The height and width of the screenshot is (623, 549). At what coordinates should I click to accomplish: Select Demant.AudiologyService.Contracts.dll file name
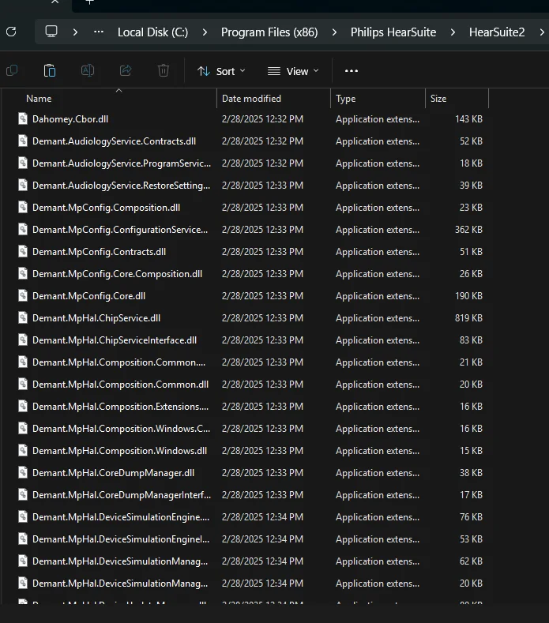coord(114,141)
